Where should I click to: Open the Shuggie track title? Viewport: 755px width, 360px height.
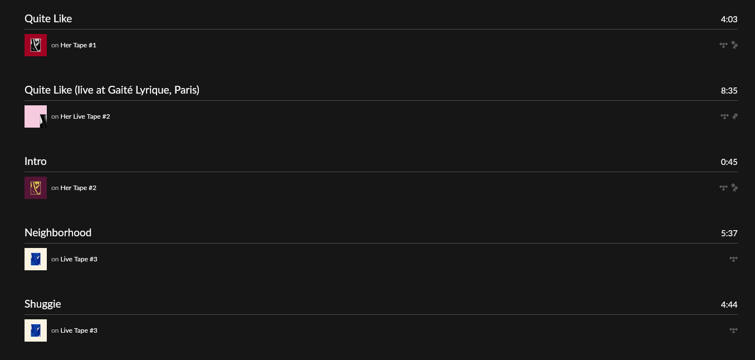[x=43, y=304]
